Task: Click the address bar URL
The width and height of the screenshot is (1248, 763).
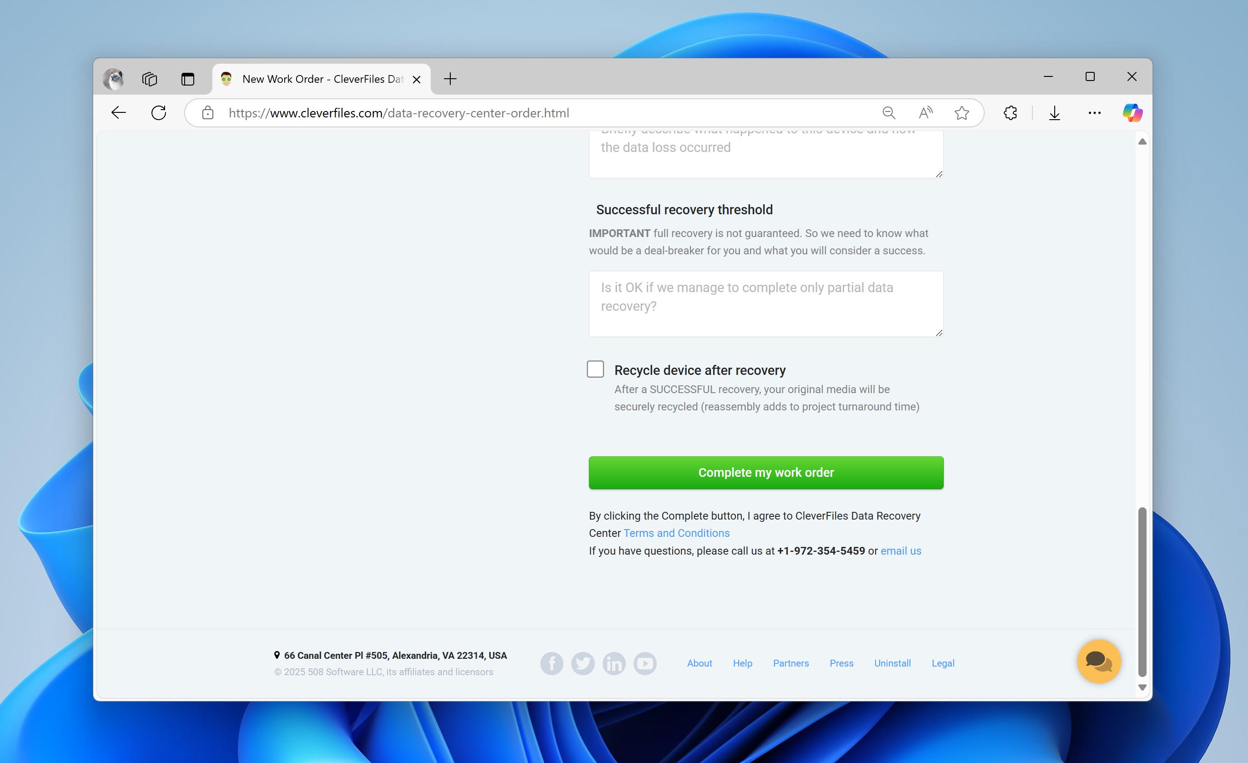Action: 398,112
